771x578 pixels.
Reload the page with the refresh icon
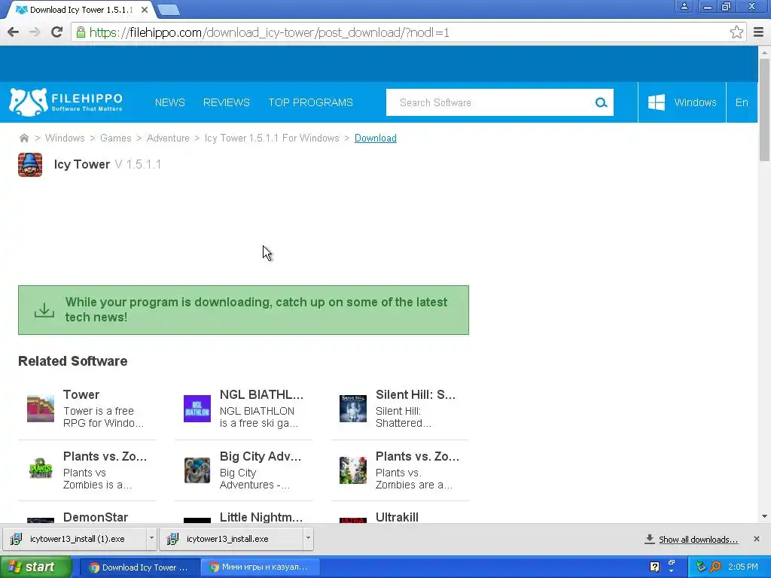click(x=57, y=32)
